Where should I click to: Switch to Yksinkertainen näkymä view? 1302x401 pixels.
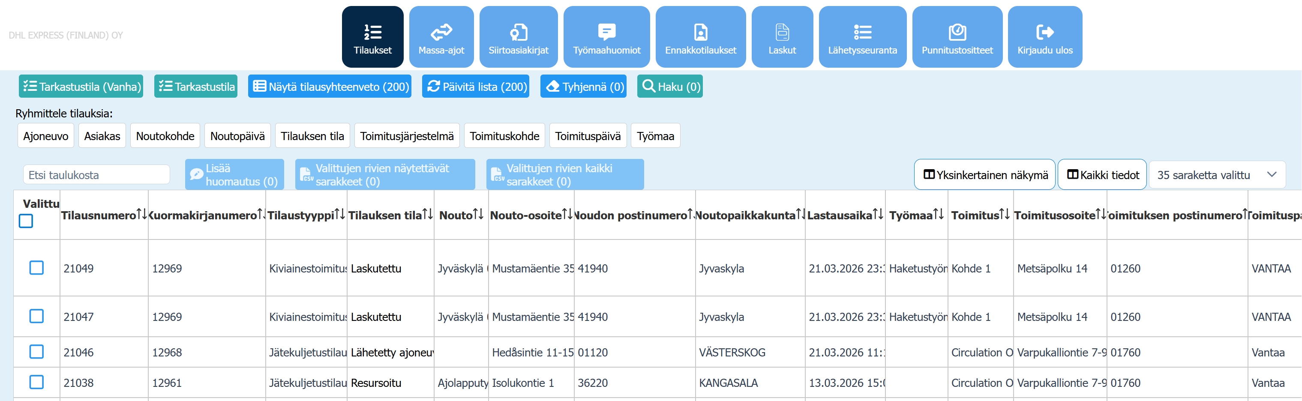coord(984,175)
